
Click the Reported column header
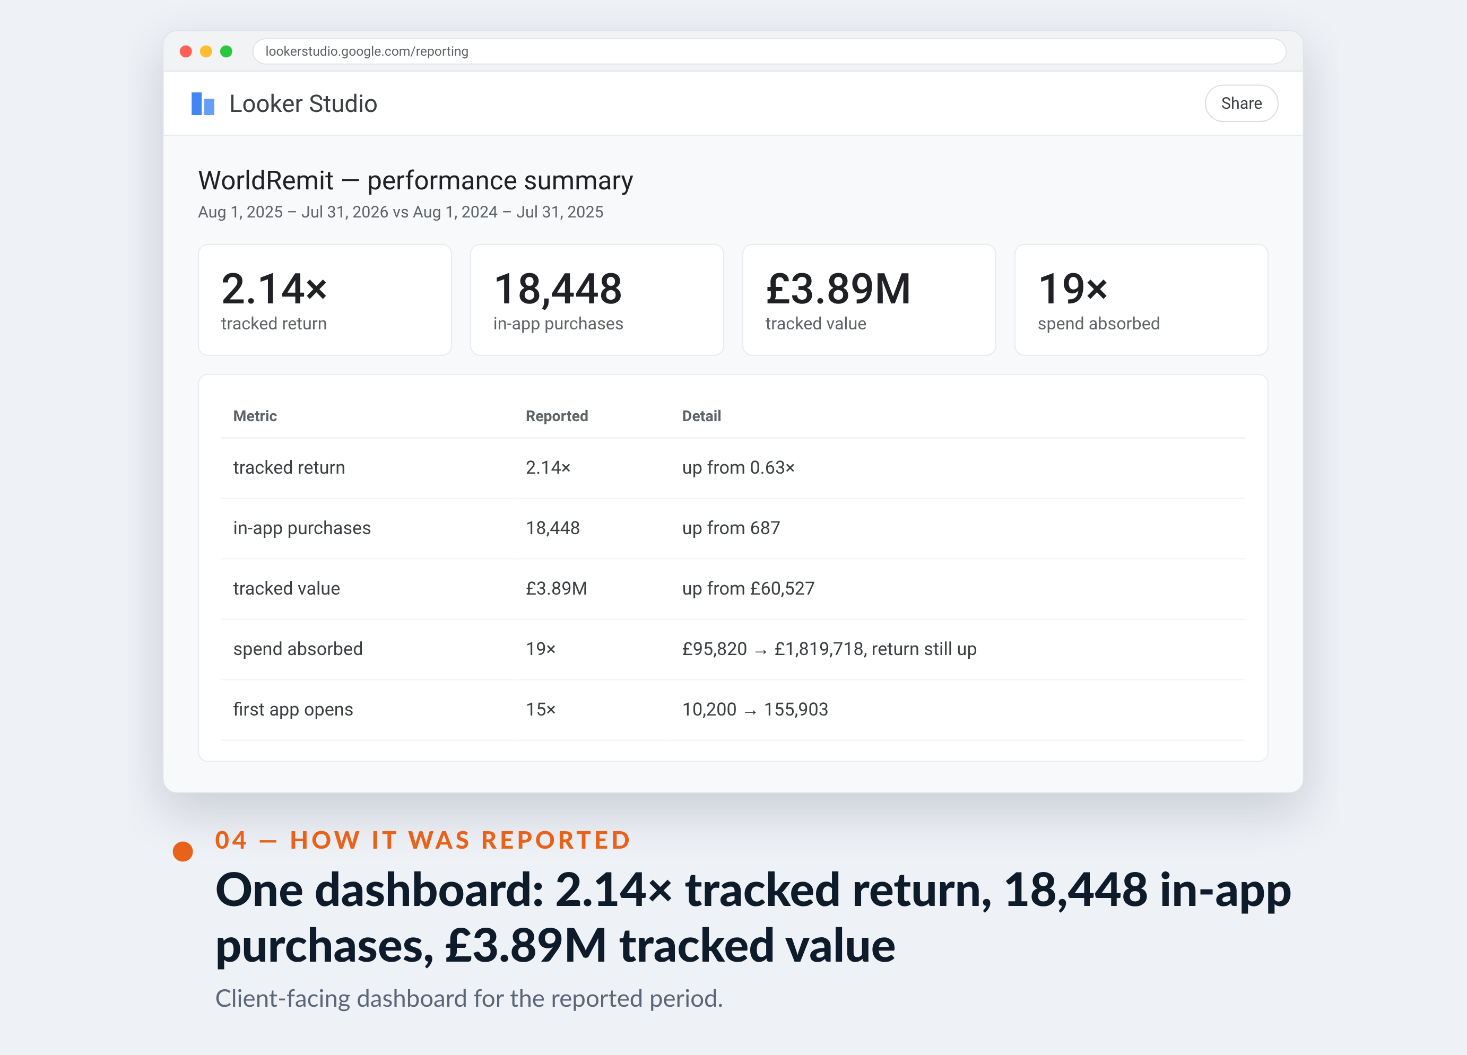coord(556,416)
